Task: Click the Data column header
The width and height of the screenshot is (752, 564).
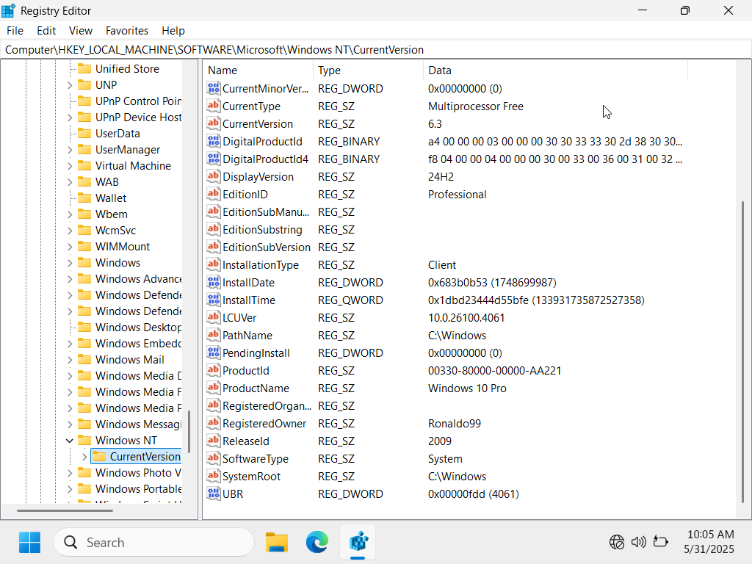Action: pyautogui.click(x=555, y=70)
